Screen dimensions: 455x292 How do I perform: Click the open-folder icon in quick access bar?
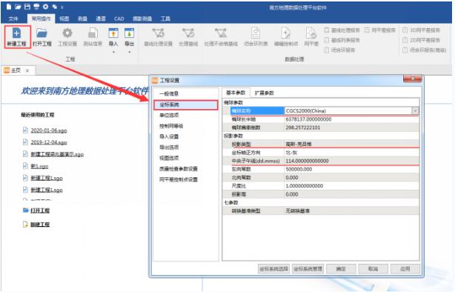click(18, 7)
